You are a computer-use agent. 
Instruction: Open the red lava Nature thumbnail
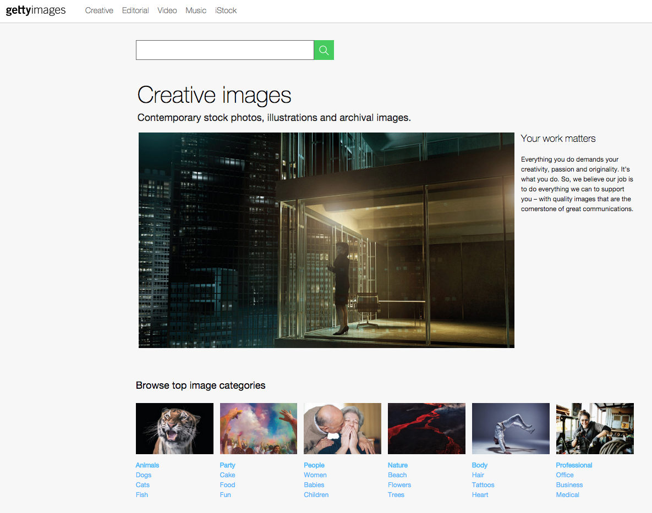coord(426,428)
